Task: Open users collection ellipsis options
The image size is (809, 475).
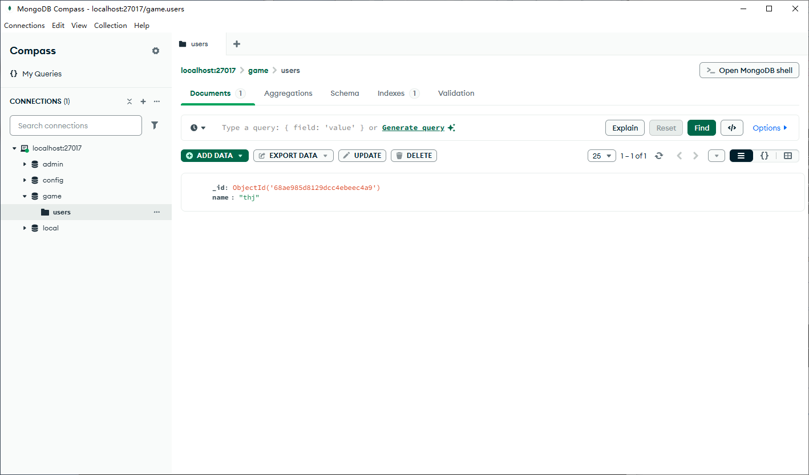Action: tap(157, 212)
